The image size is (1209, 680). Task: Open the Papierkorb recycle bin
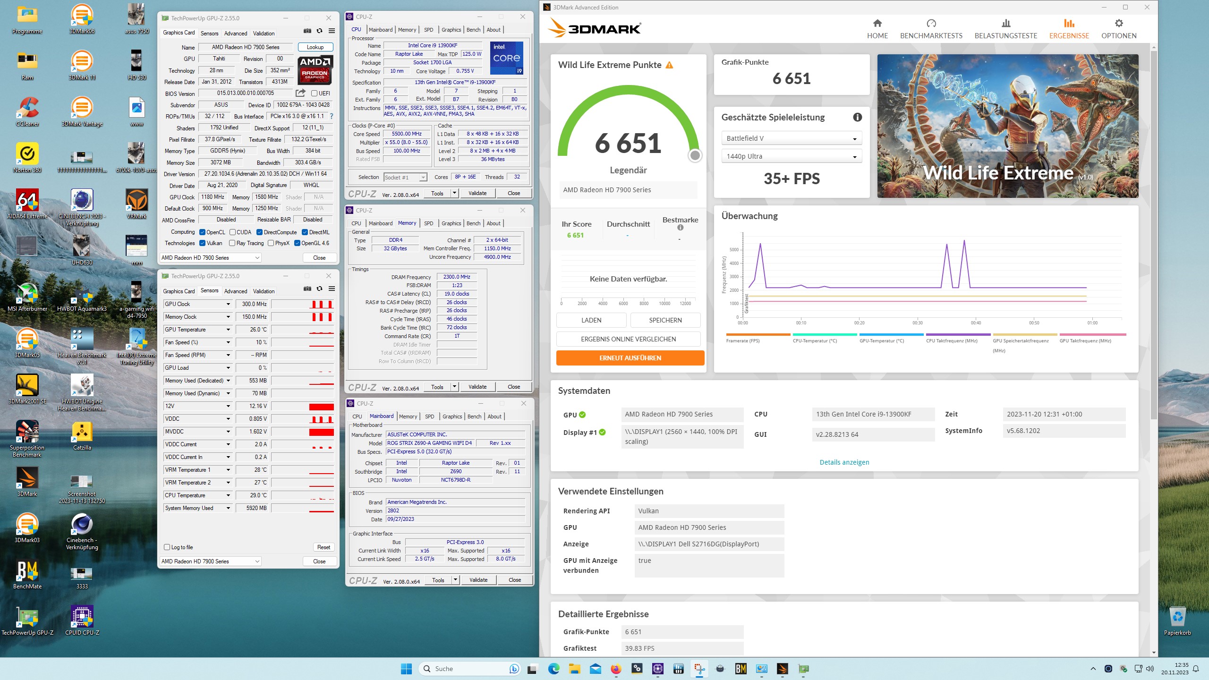tap(1177, 620)
